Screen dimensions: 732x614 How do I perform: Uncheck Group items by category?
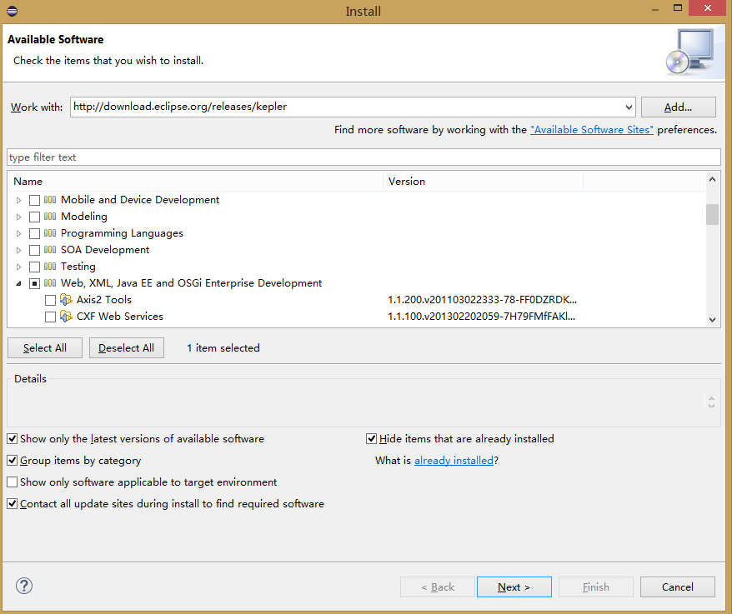[13, 461]
